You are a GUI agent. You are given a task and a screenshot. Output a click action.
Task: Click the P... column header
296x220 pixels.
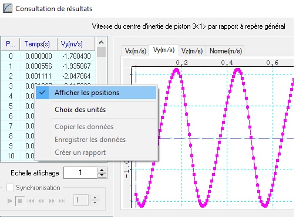click(11, 44)
